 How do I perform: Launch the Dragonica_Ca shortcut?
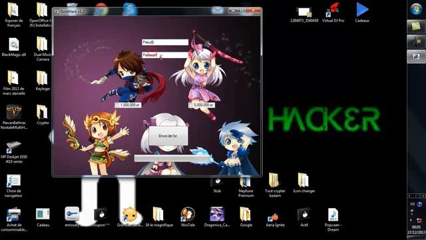coord(217,214)
